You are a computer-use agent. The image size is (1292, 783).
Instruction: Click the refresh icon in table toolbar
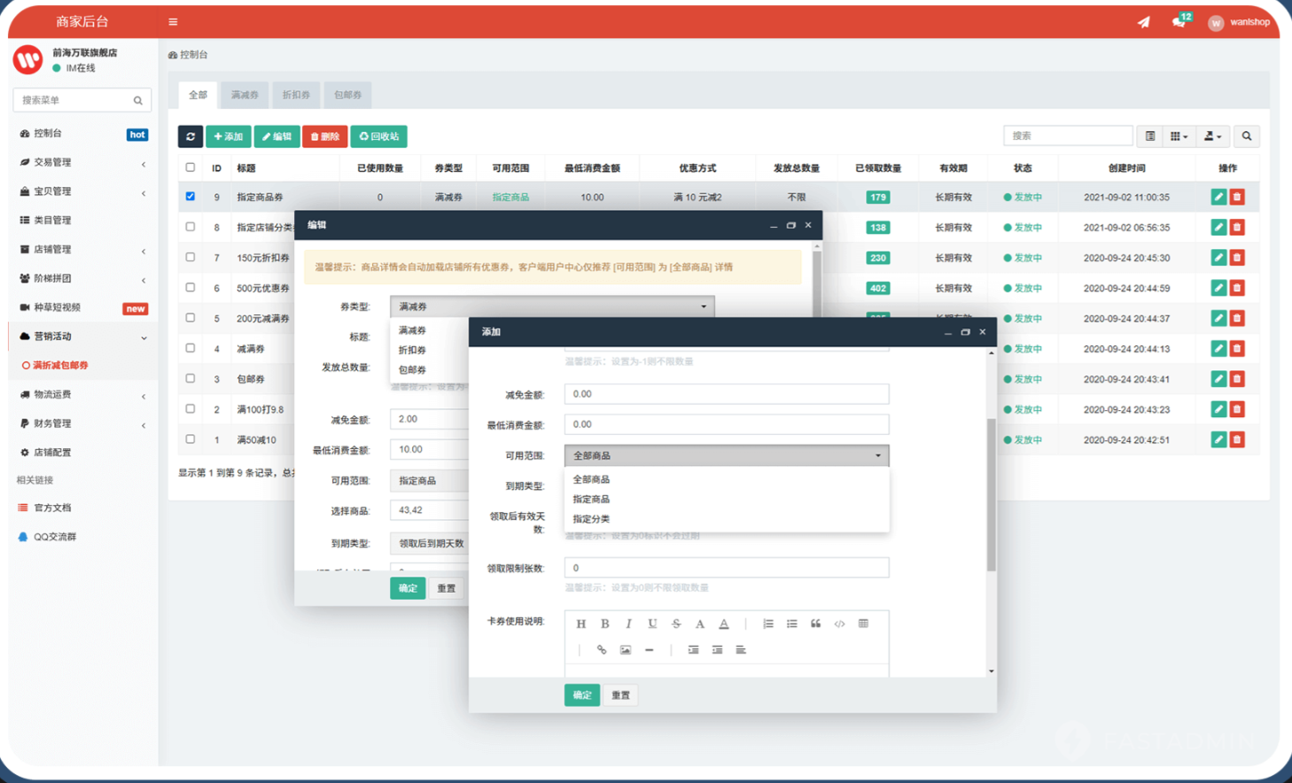click(x=191, y=136)
